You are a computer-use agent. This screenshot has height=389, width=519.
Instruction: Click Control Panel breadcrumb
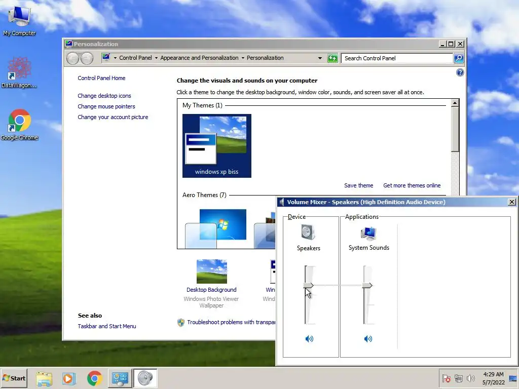pos(135,58)
